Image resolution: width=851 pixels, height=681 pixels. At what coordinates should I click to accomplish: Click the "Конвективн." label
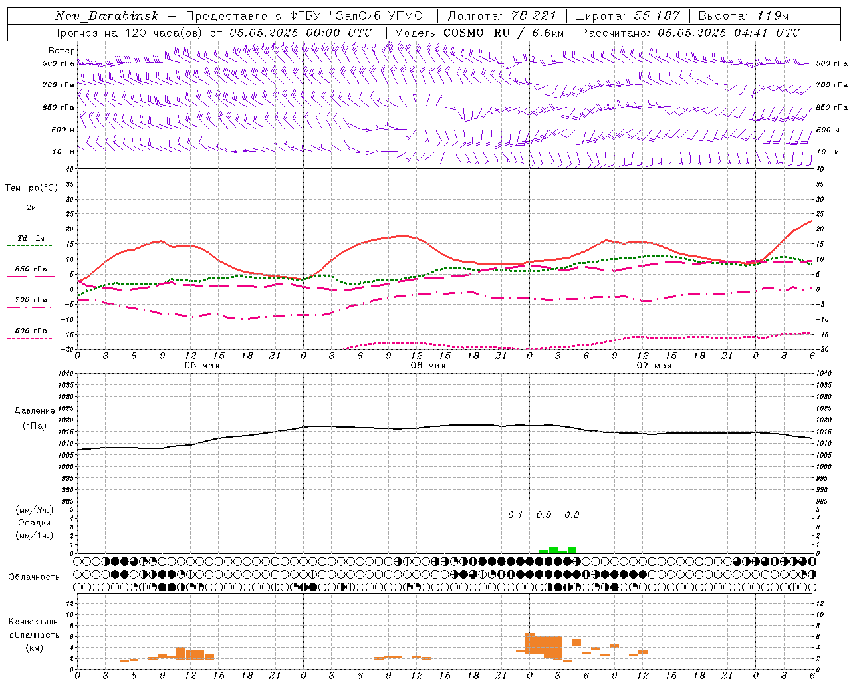pos(35,622)
